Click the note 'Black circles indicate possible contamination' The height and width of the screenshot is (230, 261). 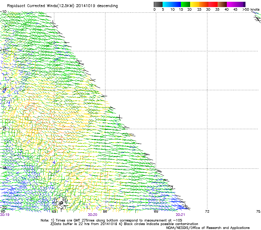pyautogui.click(x=161, y=224)
